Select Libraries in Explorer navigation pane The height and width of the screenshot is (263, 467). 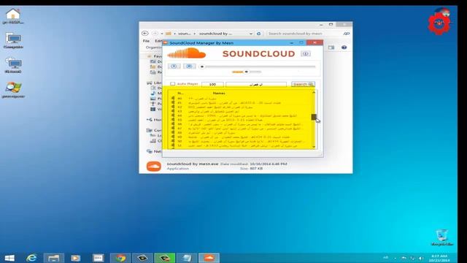[x=154, y=83]
